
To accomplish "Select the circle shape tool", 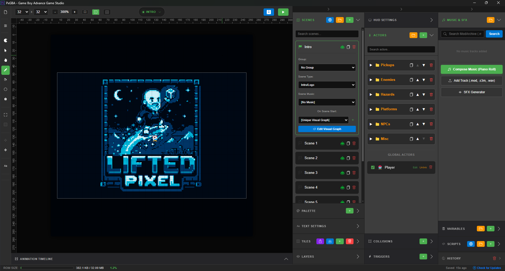I will pos(6,89).
